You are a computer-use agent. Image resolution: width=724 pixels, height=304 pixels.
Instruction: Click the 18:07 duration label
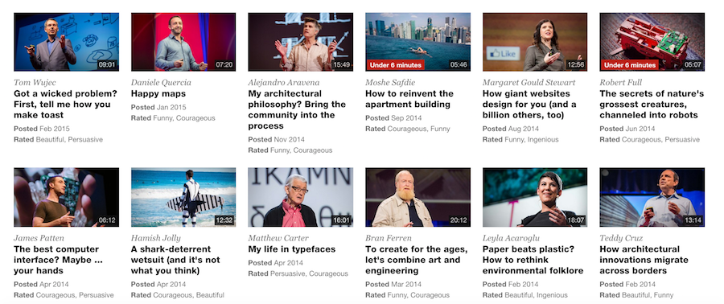pyautogui.click(x=576, y=220)
